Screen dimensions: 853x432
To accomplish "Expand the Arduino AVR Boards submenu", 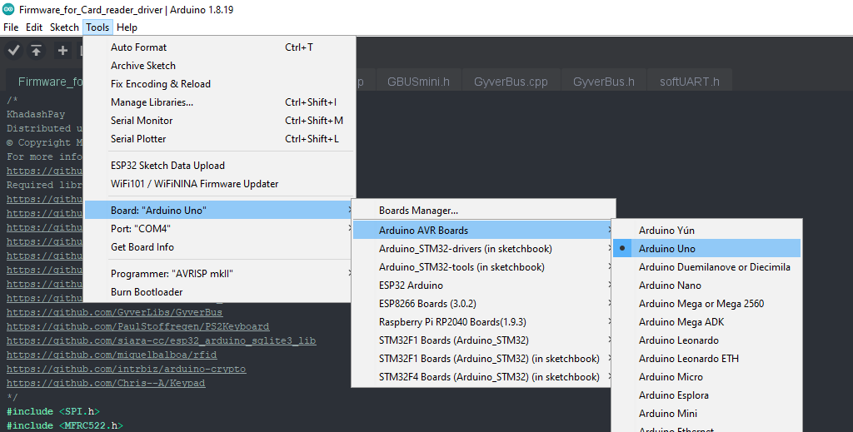I will tap(484, 231).
